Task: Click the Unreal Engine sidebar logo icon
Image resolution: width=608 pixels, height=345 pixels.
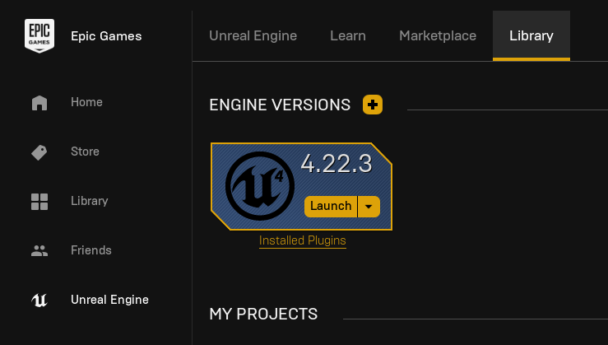Action: [x=39, y=300]
